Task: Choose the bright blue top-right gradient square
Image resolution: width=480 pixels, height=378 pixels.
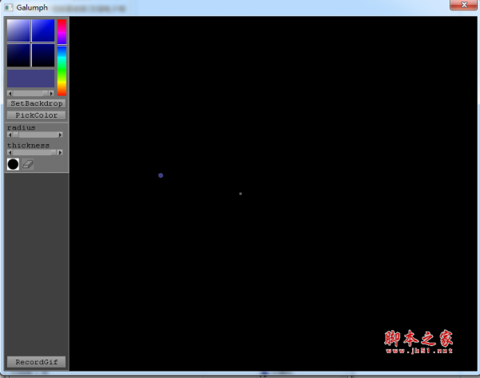Action: (43, 30)
